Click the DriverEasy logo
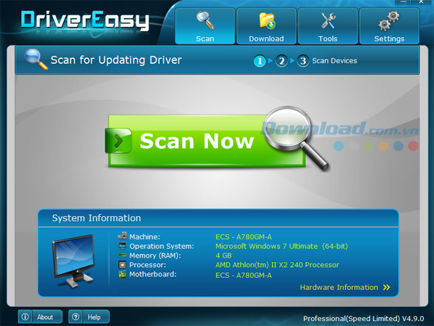This screenshot has height=326, width=434. tap(85, 20)
